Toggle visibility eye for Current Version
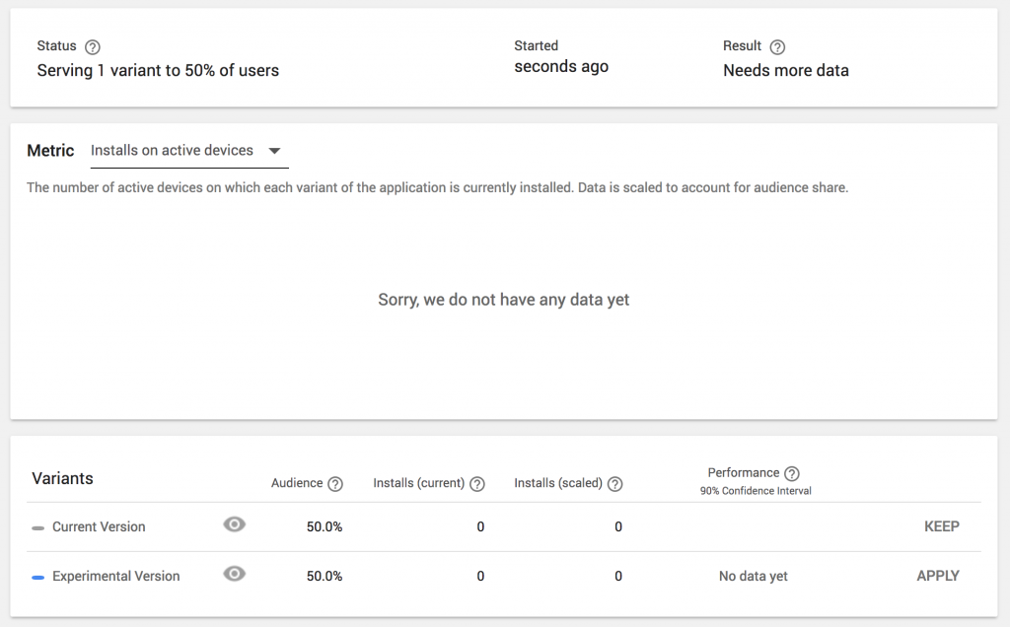The height and width of the screenshot is (627, 1010). point(234,525)
